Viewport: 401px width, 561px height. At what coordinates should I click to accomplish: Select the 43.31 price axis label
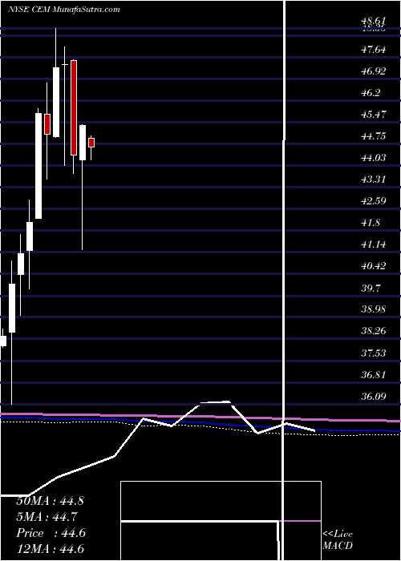(x=373, y=180)
